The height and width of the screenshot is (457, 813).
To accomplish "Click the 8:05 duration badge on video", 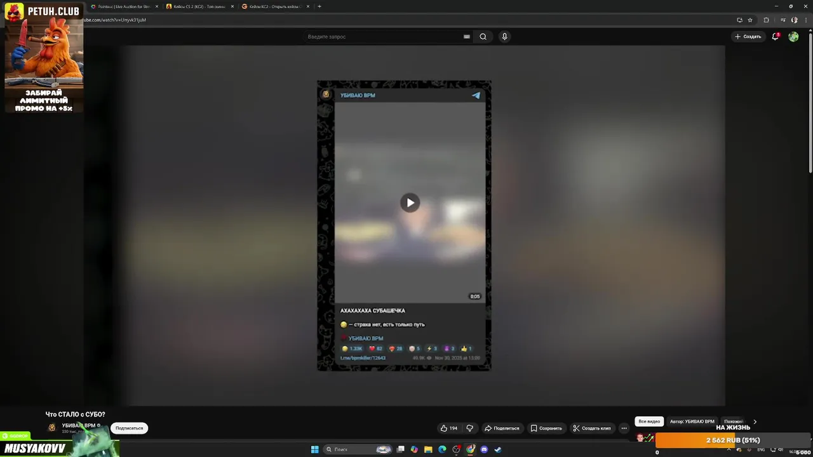I will 475,296.
